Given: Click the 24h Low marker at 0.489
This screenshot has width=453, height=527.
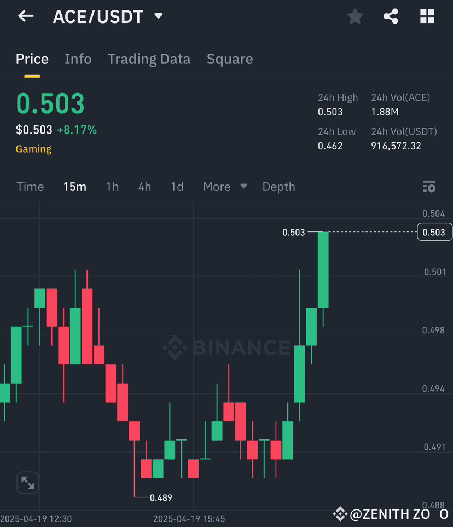Looking at the screenshot, I should click(x=161, y=497).
